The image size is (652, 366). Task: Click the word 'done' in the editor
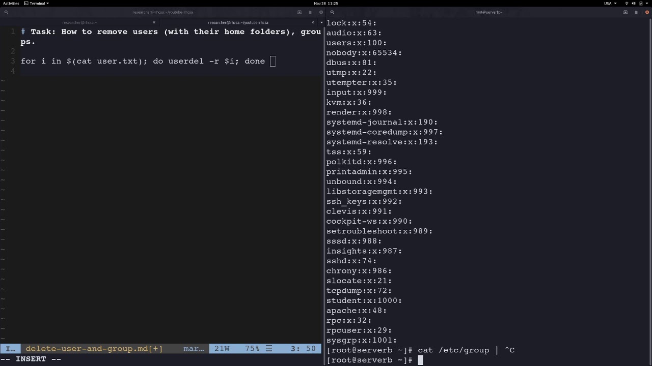[x=255, y=61]
